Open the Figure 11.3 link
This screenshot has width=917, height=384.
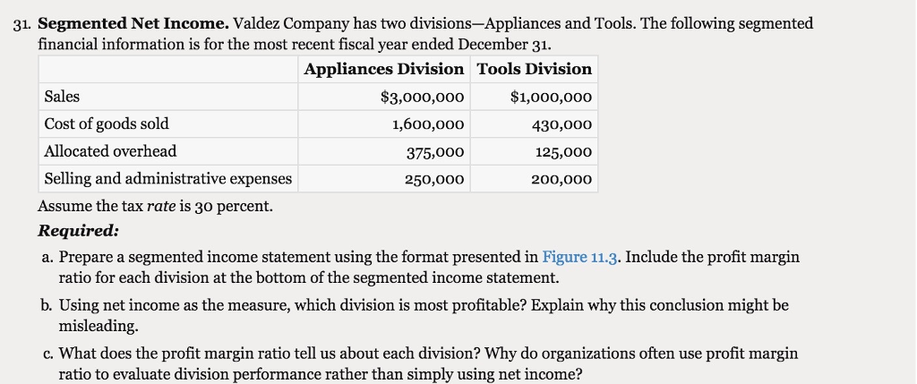pyautogui.click(x=579, y=257)
